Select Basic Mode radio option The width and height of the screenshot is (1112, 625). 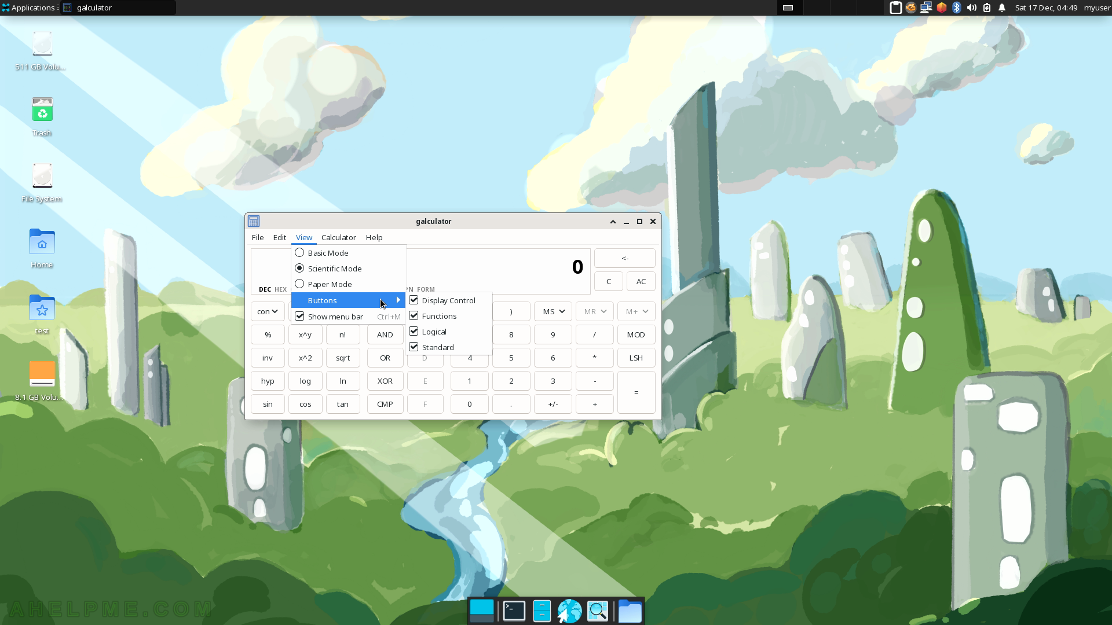click(x=349, y=253)
